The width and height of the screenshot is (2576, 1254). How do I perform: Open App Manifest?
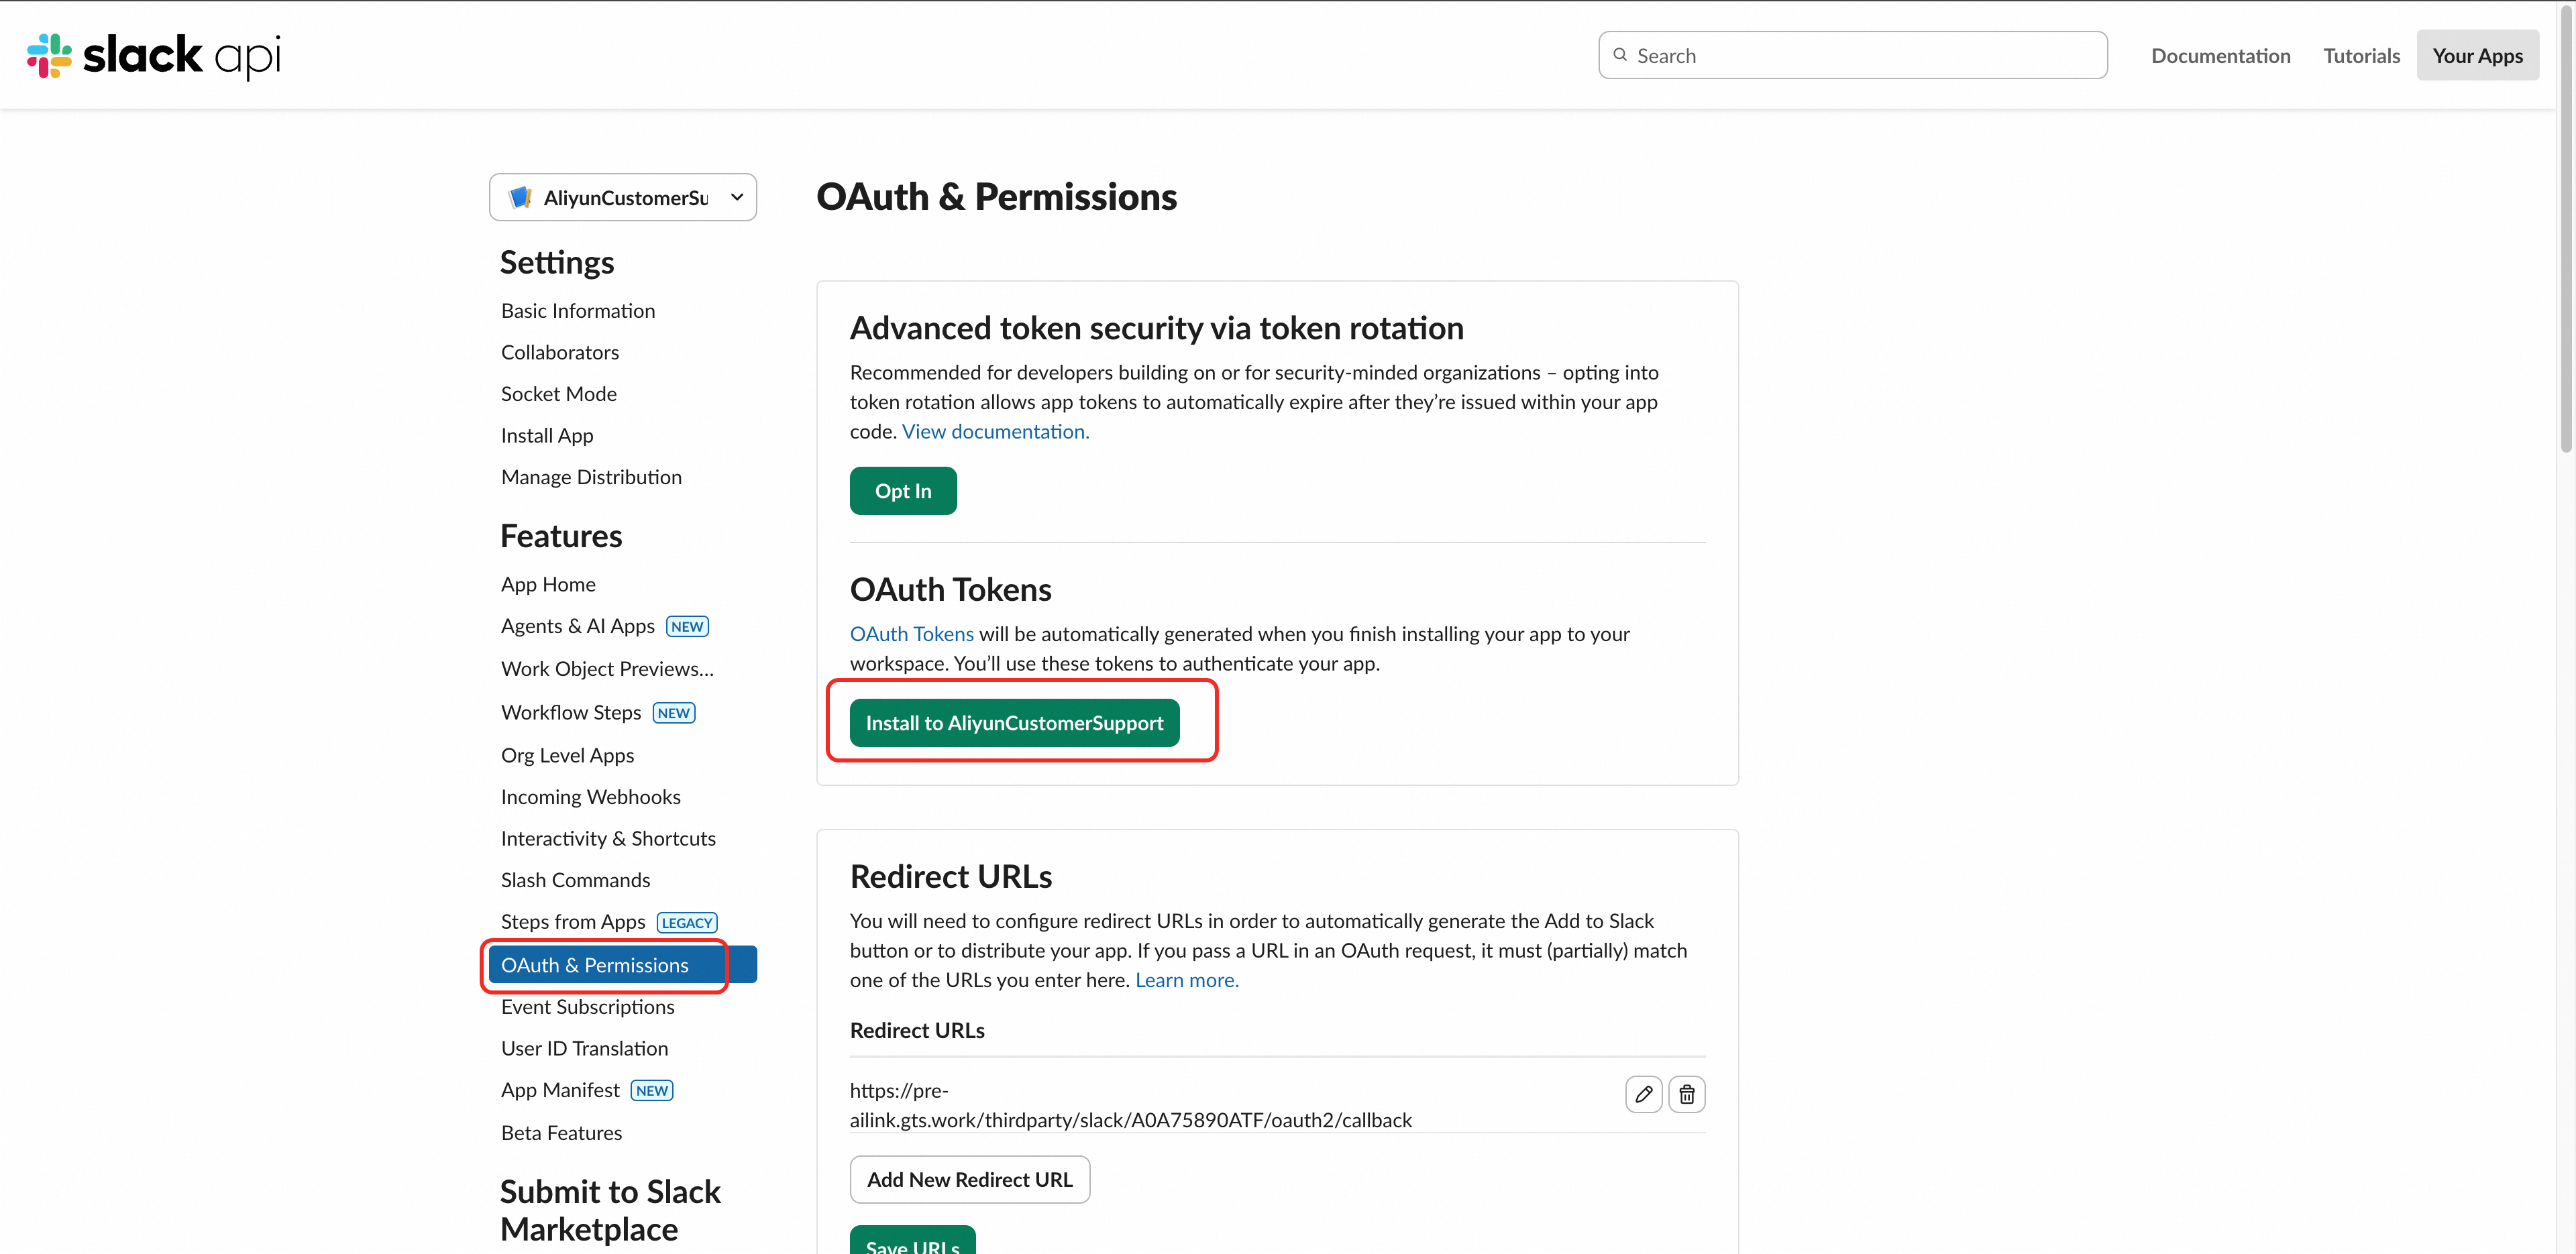point(560,1090)
